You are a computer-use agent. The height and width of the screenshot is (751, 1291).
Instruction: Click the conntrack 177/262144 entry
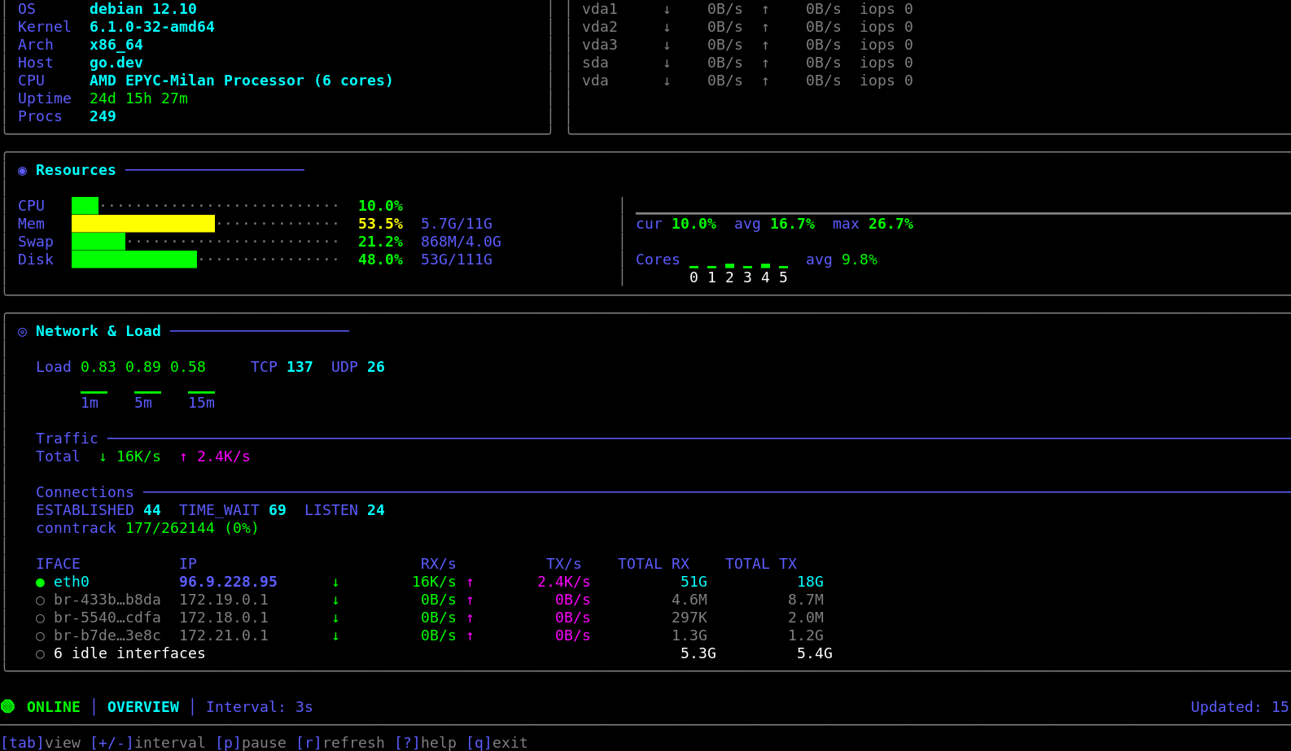tap(147, 528)
